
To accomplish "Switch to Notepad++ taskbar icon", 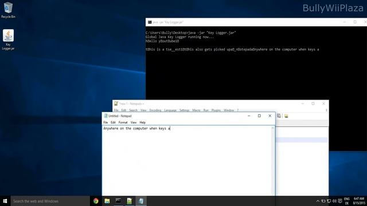I will point(130,201).
